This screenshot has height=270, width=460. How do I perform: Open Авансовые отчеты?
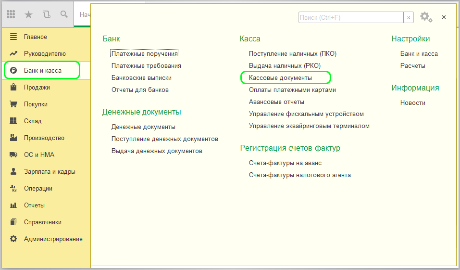click(x=276, y=102)
